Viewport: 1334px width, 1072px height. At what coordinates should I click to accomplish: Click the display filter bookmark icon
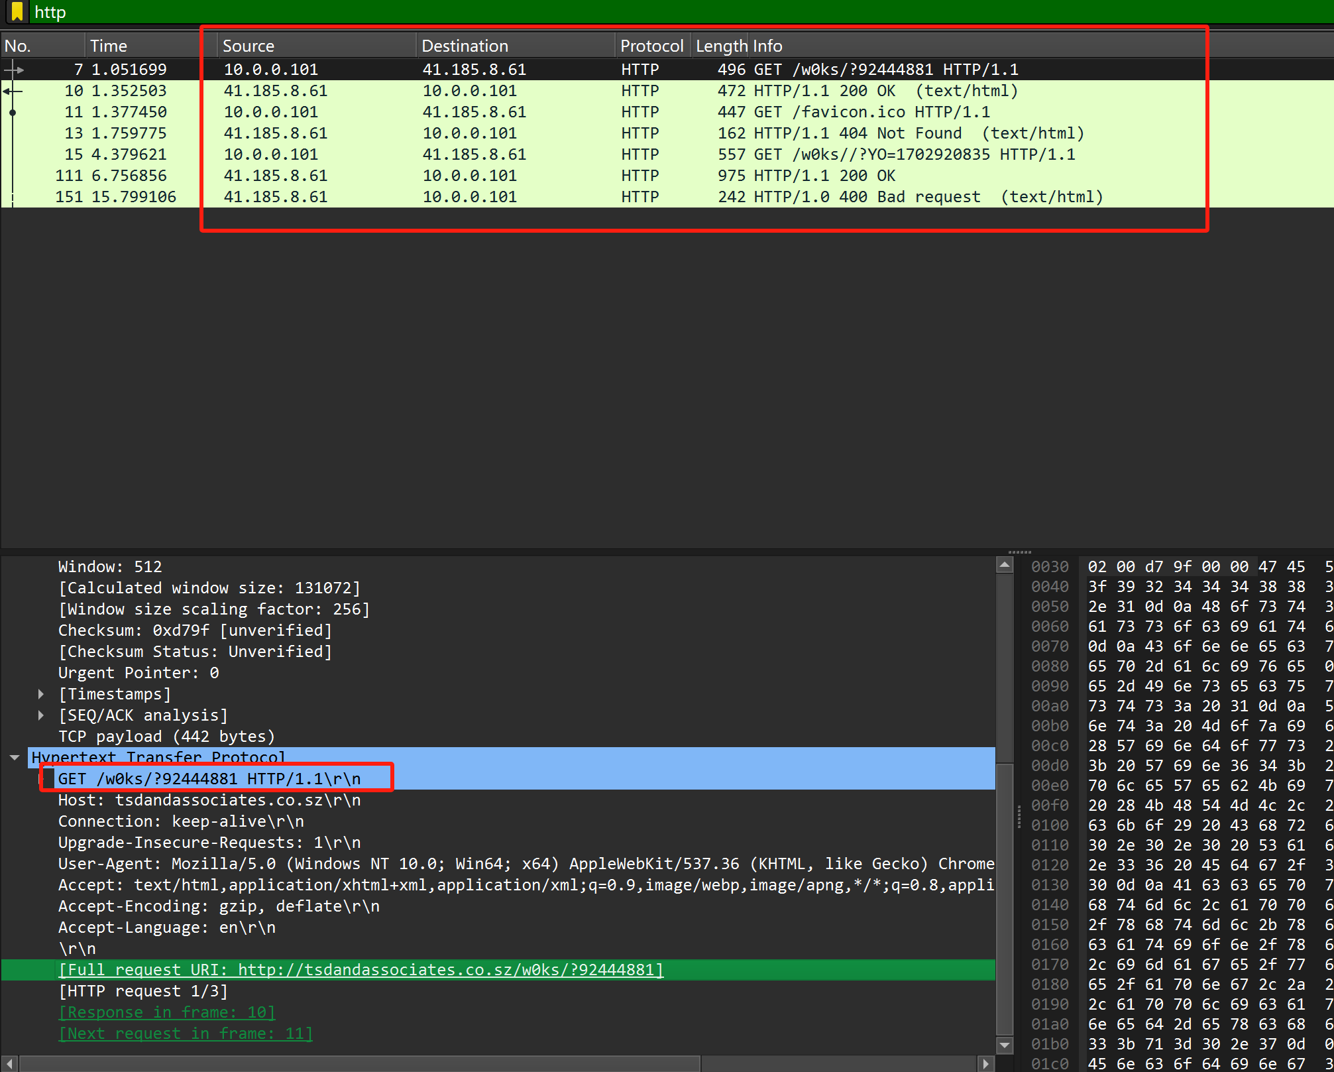tap(17, 11)
